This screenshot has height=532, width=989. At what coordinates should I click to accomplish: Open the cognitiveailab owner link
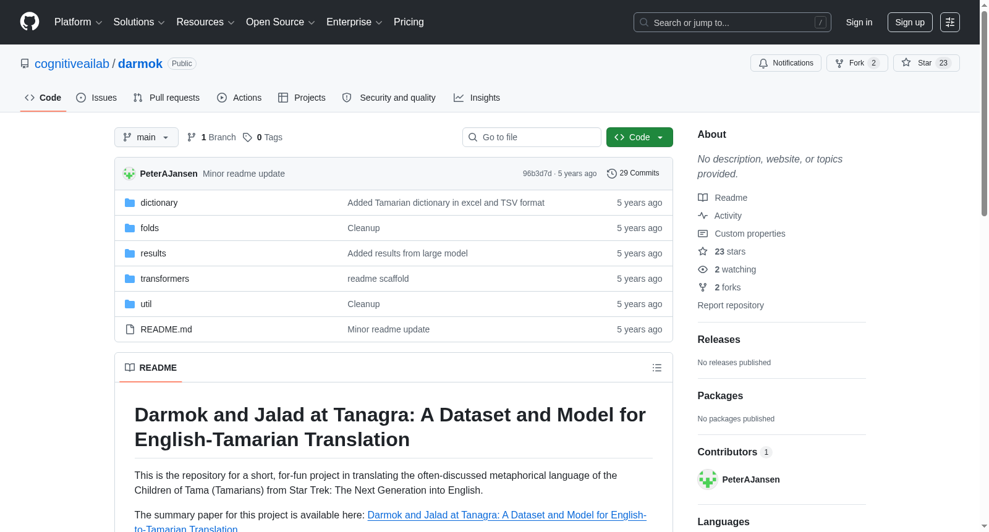coord(72,64)
